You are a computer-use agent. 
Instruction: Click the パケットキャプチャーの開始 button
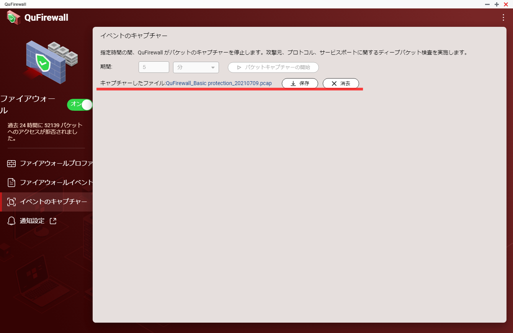tap(273, 67)
